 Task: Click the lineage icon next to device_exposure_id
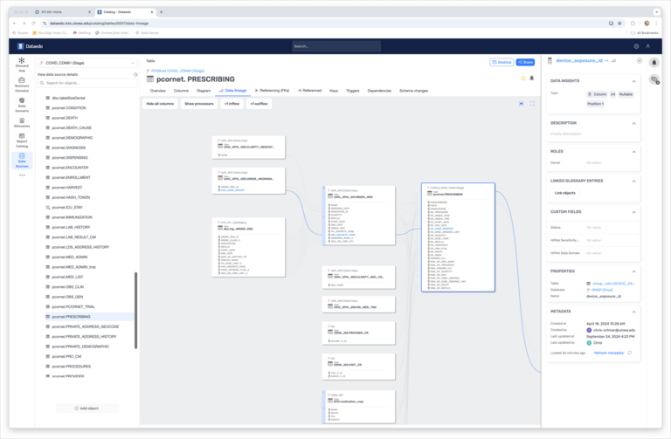[613, 61]
